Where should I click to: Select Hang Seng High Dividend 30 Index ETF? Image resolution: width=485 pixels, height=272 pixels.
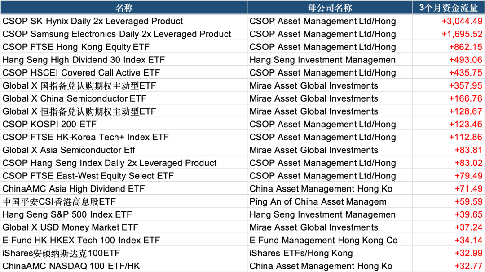124,60
